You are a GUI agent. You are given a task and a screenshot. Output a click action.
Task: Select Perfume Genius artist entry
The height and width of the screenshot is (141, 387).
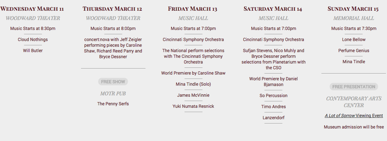click(x=354, y=51)
